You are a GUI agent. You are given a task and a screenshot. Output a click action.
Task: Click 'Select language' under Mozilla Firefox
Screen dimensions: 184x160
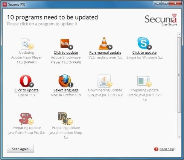[x=66, y=90]
